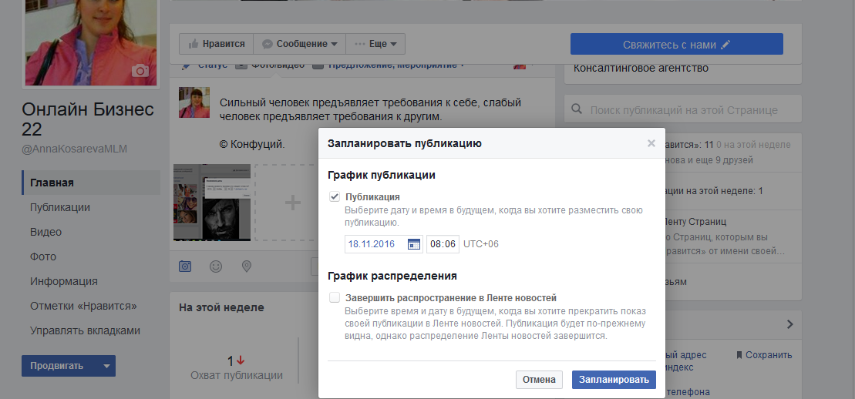The height and width of the screenshot is (399, 855).
Task: Click the time field showing 08:06
Action: [x=443, y=244]
